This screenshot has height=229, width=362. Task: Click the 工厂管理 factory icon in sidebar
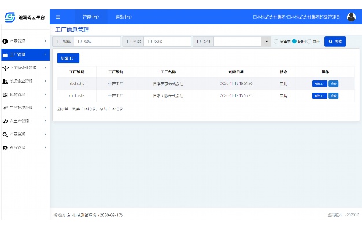(5, 55)
